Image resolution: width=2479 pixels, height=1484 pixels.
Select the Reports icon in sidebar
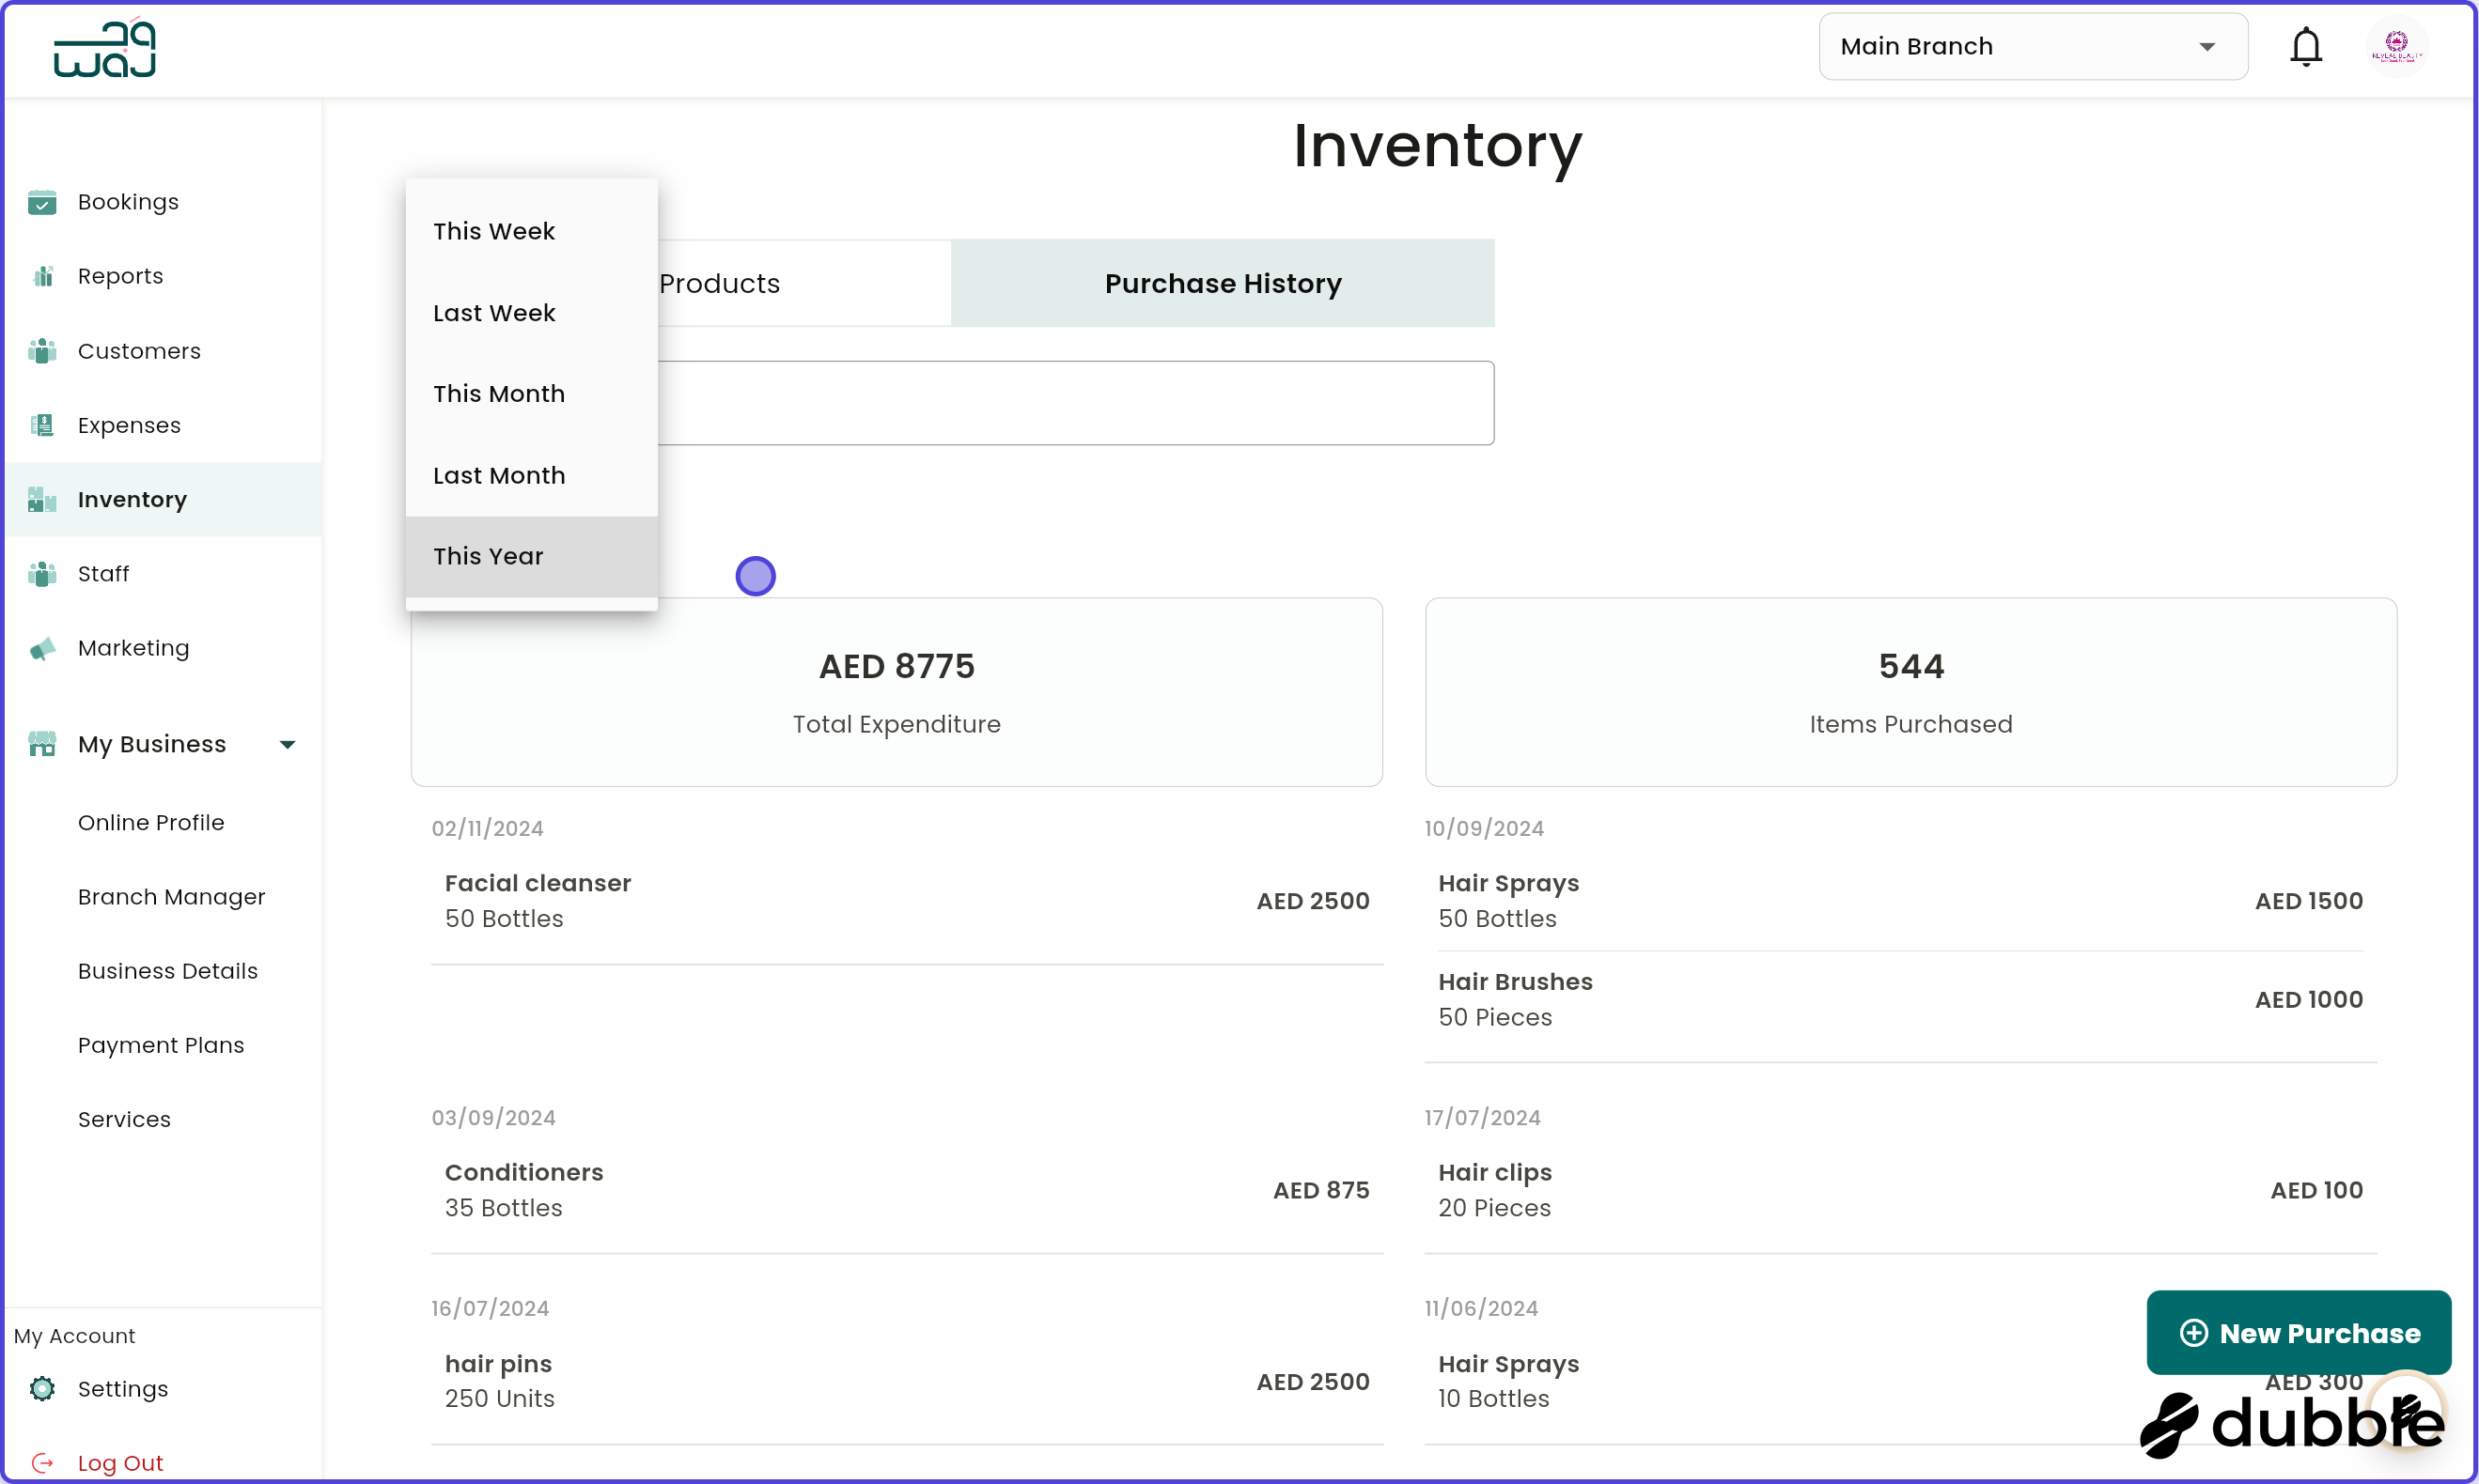click(x=42, y=275)
